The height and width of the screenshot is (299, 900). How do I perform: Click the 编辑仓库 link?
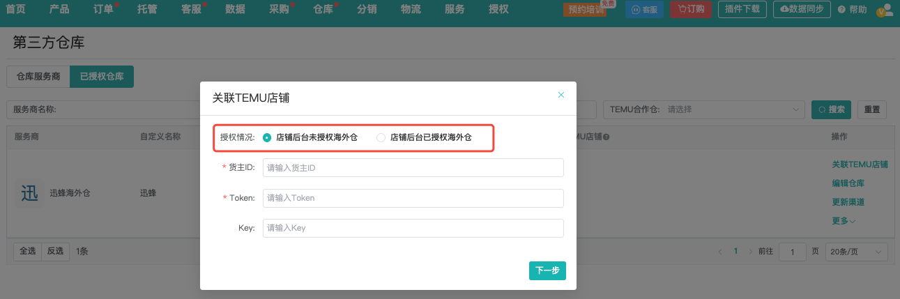point(848,183)
